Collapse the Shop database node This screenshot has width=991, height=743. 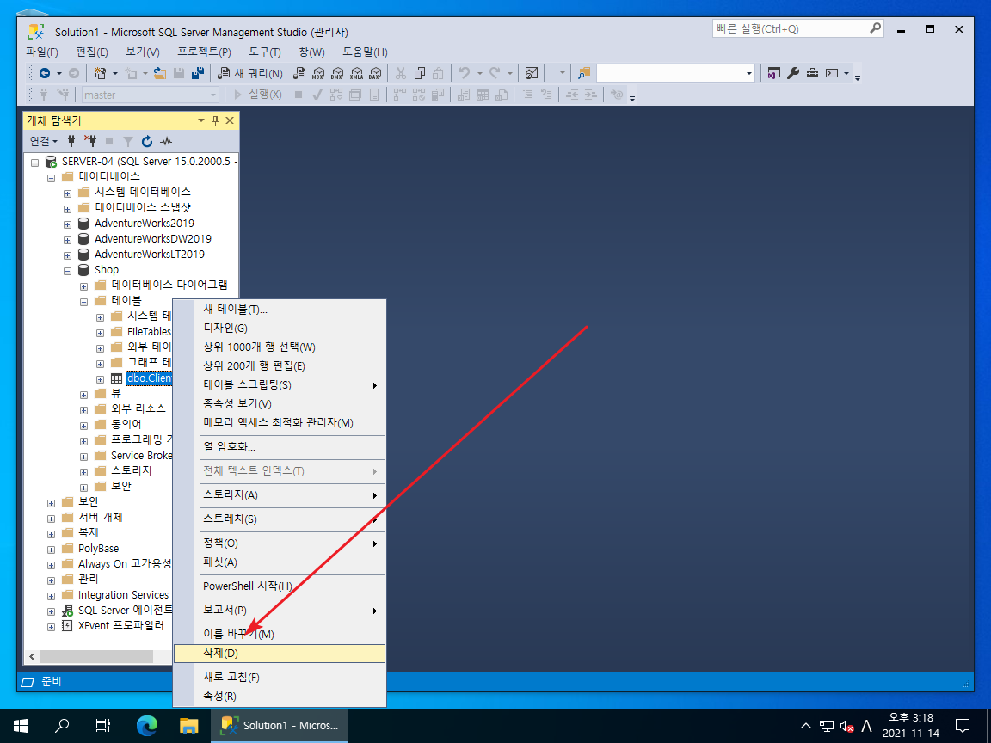(68, 271)
